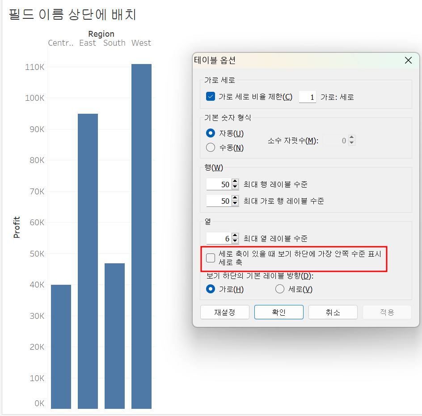Select the Central profit bar

click(61, 347)
